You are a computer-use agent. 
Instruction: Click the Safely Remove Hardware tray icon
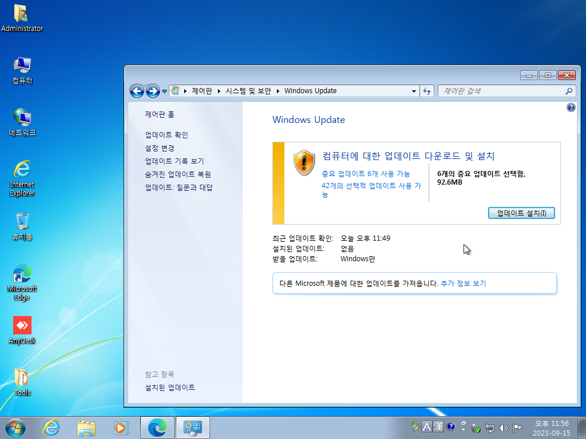pos(476,428)
